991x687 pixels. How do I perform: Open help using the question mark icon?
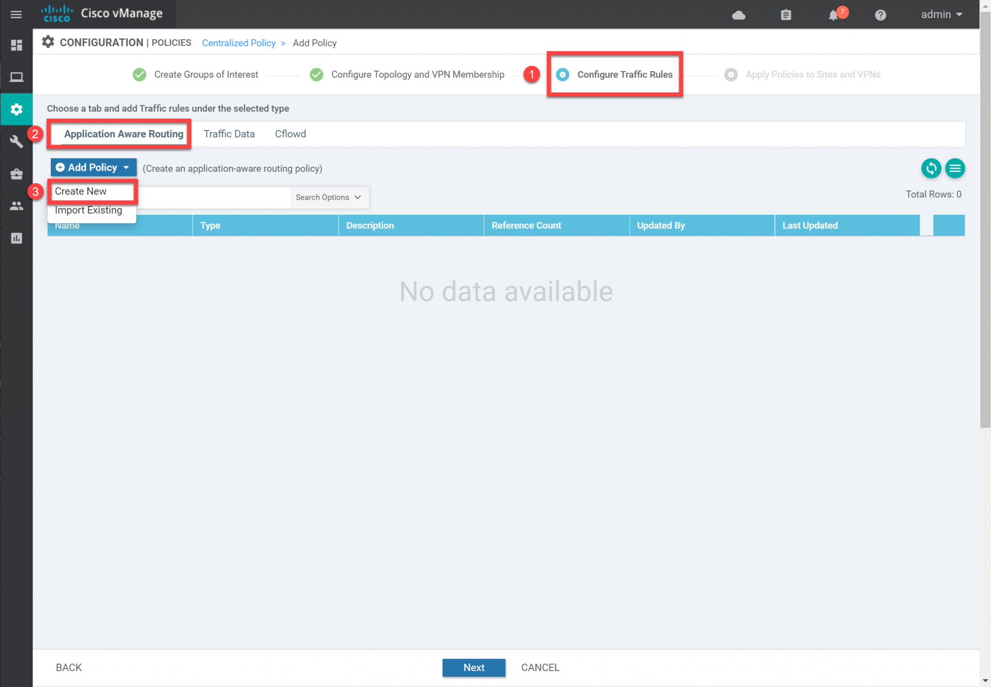point(880,15)
